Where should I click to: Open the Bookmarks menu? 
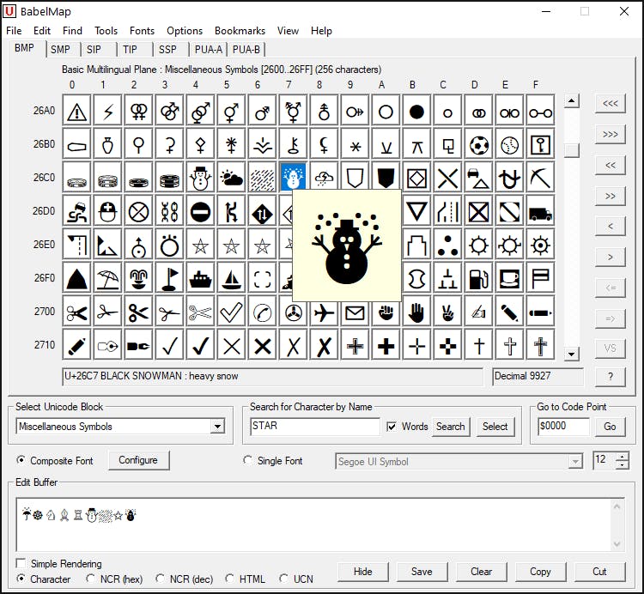click(x=240, y=31)
